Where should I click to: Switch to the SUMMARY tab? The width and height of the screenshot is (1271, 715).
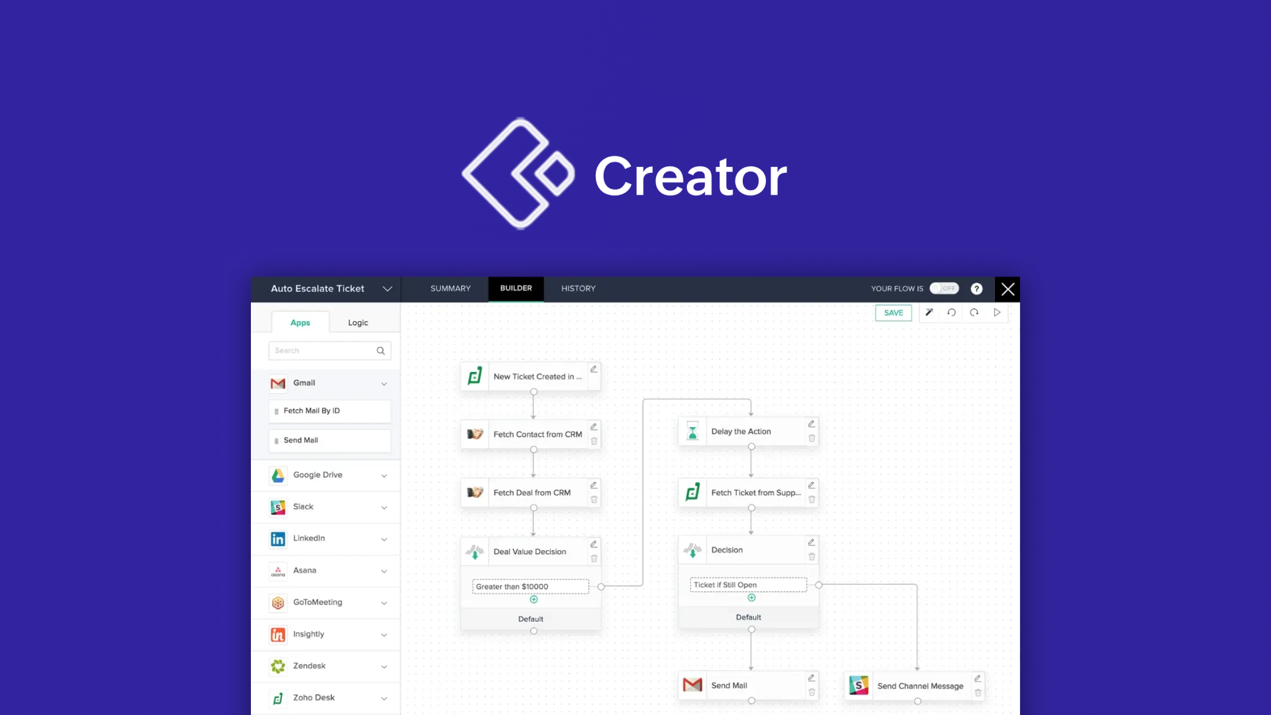pyautogui.click(x=450, y=288)
